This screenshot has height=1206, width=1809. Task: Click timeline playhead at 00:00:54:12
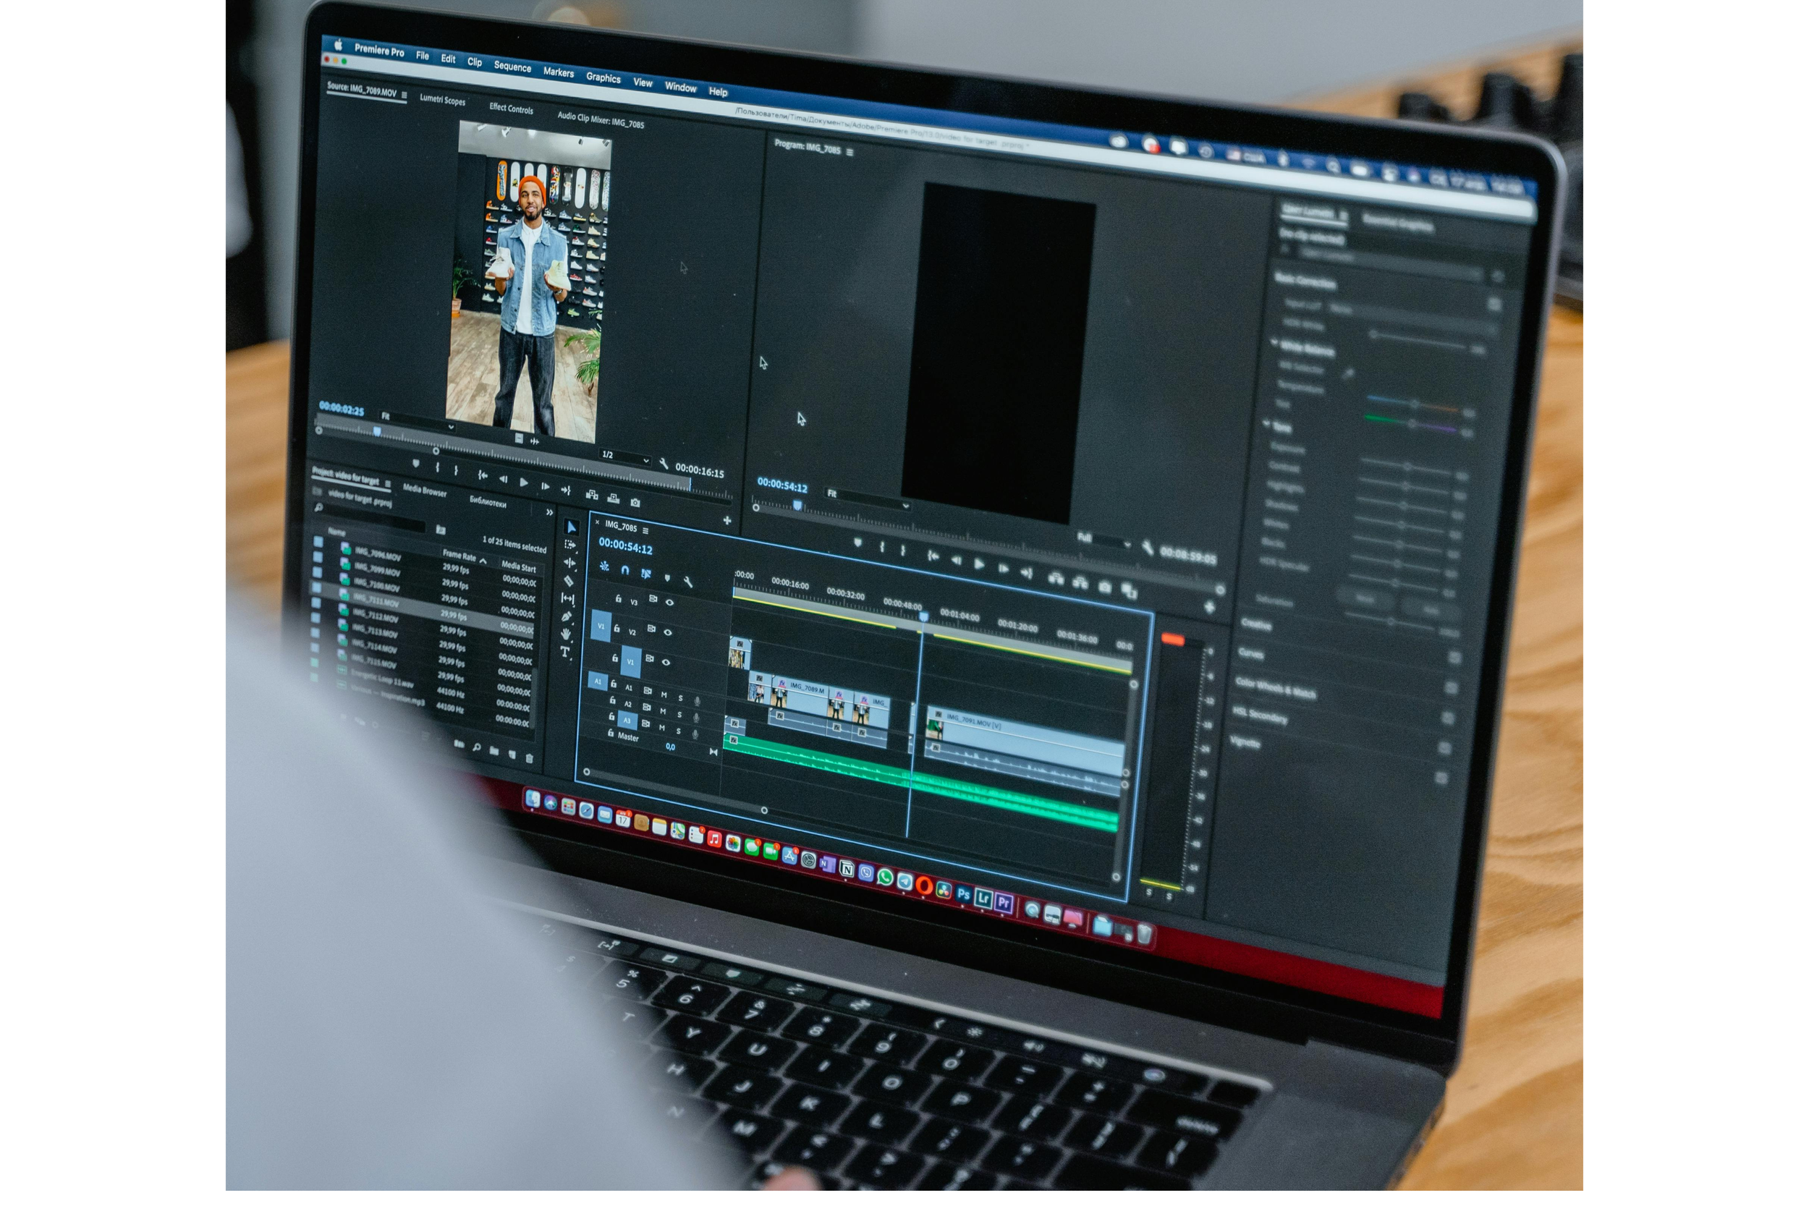[x=923, y=618]
